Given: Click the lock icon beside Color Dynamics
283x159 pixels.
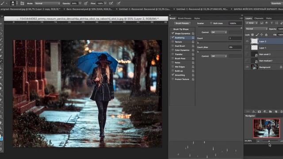Looking at the screenshot, I should [193, 50].
